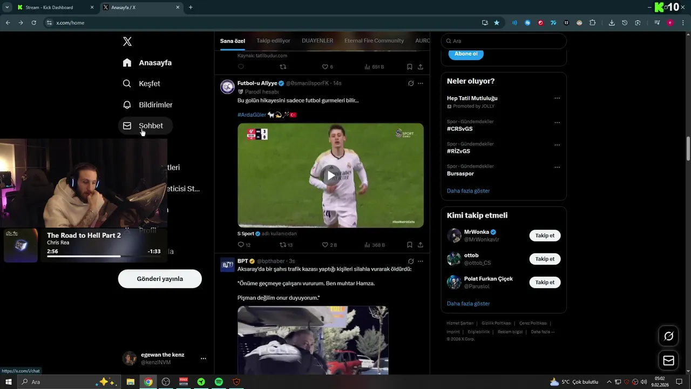Open more options on BPT post
691x389 pixels.
pos(421,261)
